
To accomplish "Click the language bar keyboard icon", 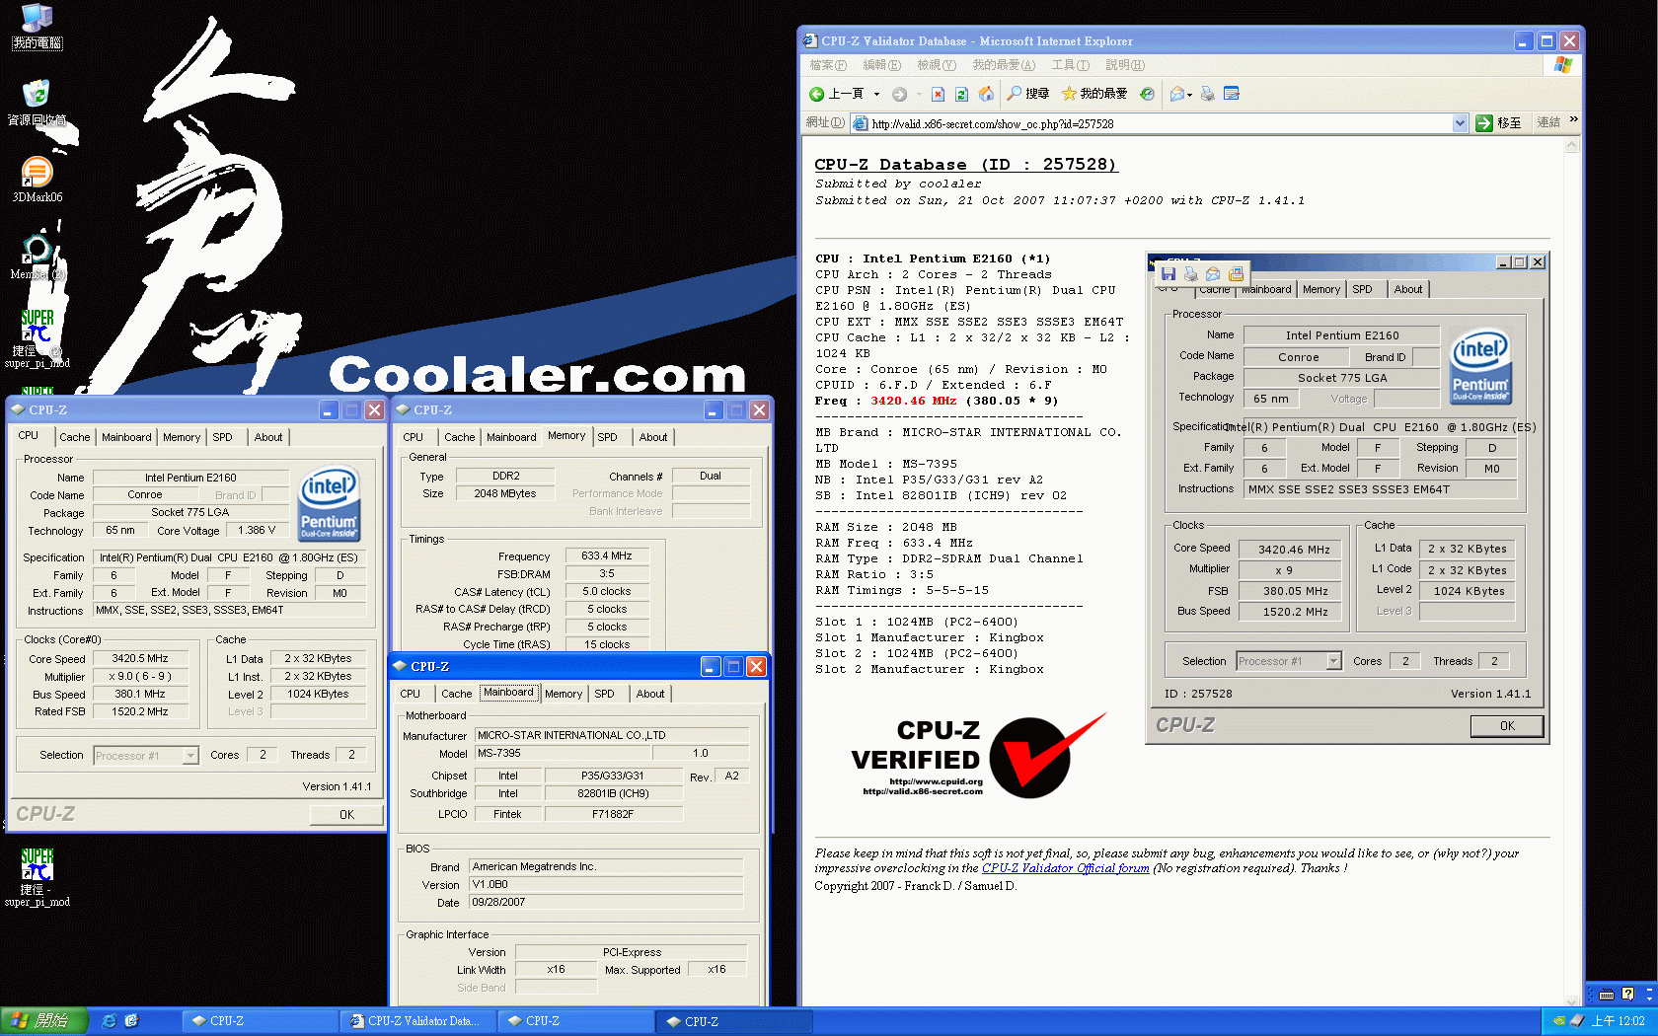I will 1606,995.
